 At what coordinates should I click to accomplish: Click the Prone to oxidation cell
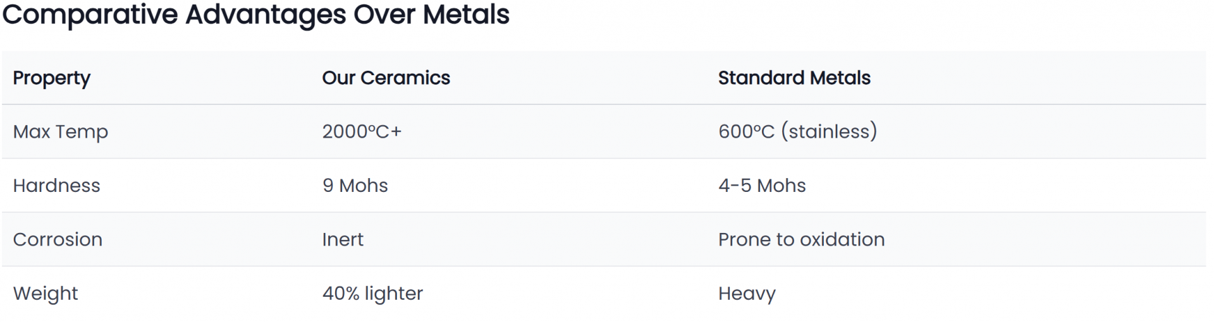coord(801,239)
